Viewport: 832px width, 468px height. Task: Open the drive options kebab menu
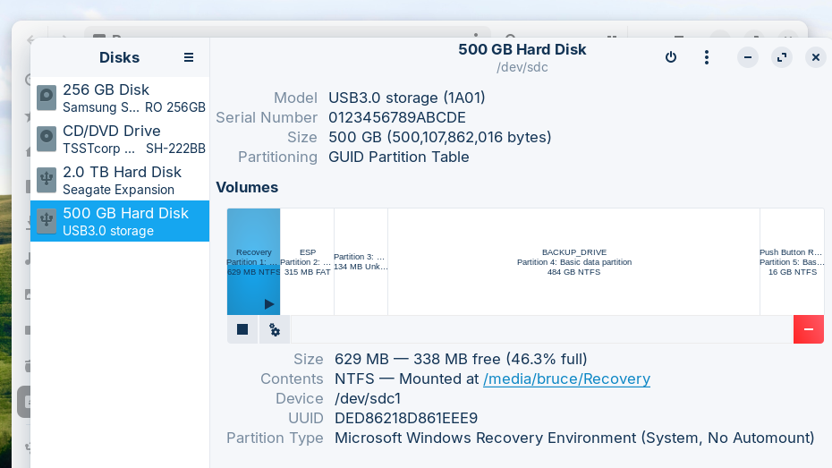pos(707,57)
